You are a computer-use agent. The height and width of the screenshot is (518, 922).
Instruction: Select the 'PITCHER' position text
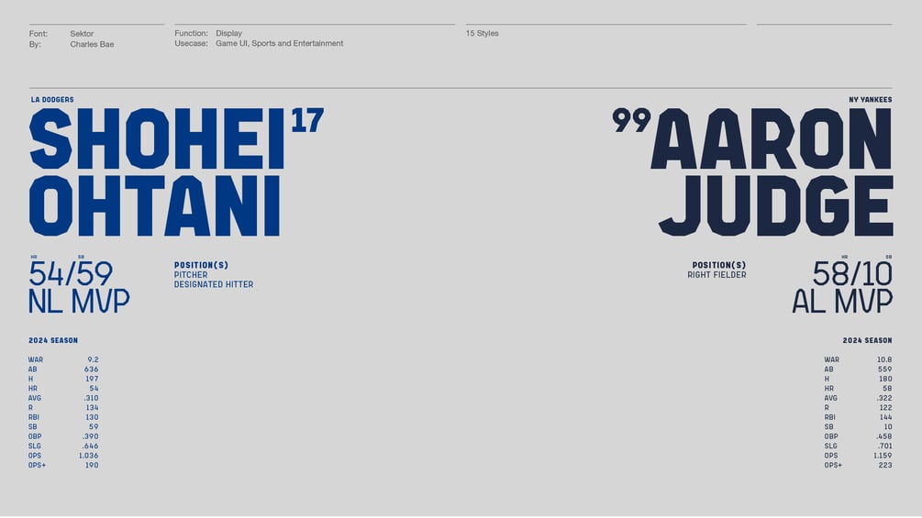(191, 275)
